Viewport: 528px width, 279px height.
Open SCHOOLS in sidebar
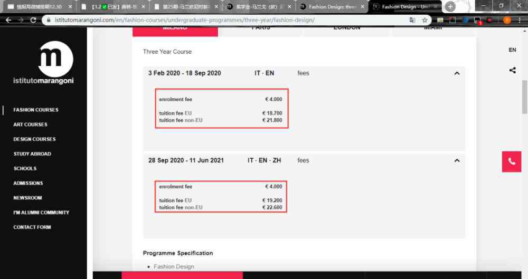pos(25,168)
